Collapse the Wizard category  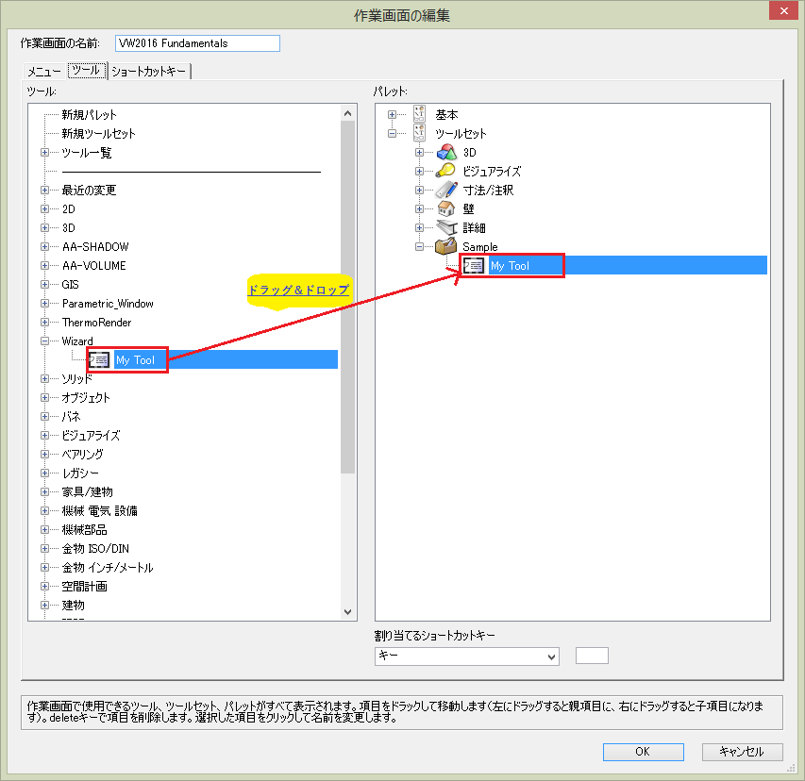pos(44,341)
